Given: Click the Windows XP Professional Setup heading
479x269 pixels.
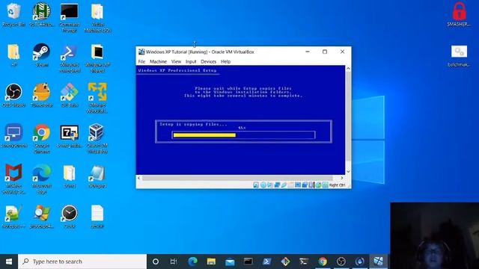Looking at the screenshot, I should (x=177, y=70).
